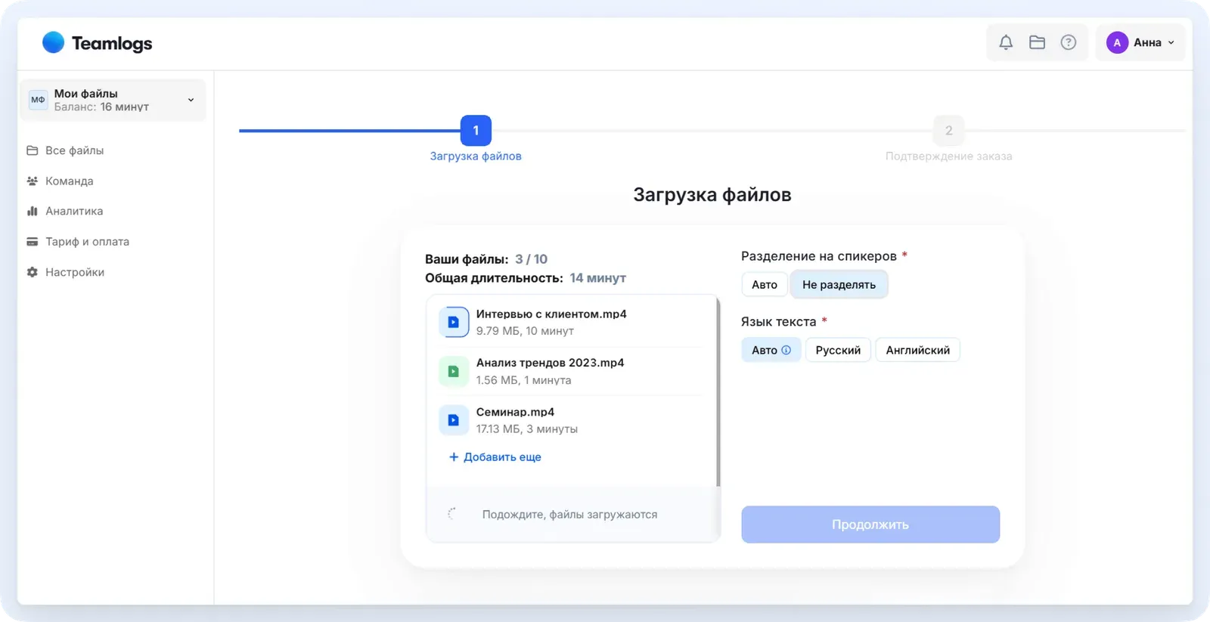Click the loading spinner in upload status
The height and width of the screenshot is (622, 1210).
coord(451,514)
